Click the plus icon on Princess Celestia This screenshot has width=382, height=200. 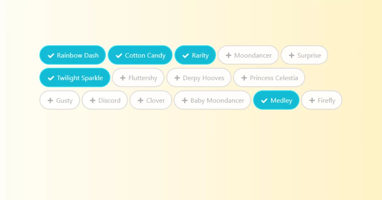click(x=244, y=77)
